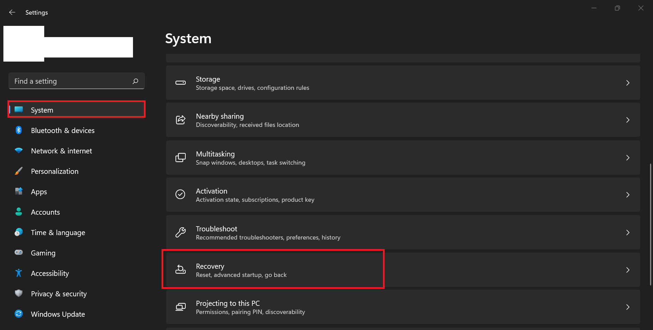Expand Troubleshoot with its chevron arrow
Viewport: 653px width, 330px height.
coord(627,232)
